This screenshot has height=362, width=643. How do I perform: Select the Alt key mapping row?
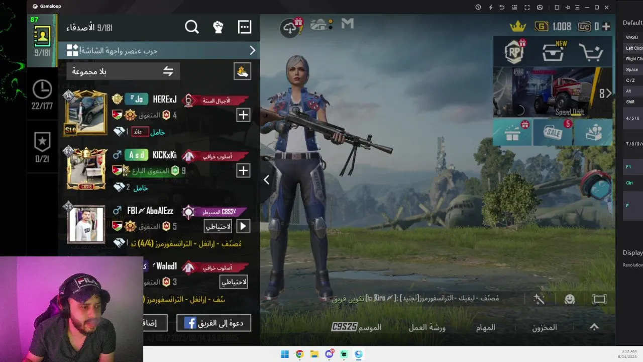pyautogui.click(x=633, y=91)
